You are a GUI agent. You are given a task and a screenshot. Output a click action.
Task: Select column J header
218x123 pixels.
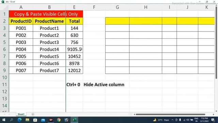point(187,7)
